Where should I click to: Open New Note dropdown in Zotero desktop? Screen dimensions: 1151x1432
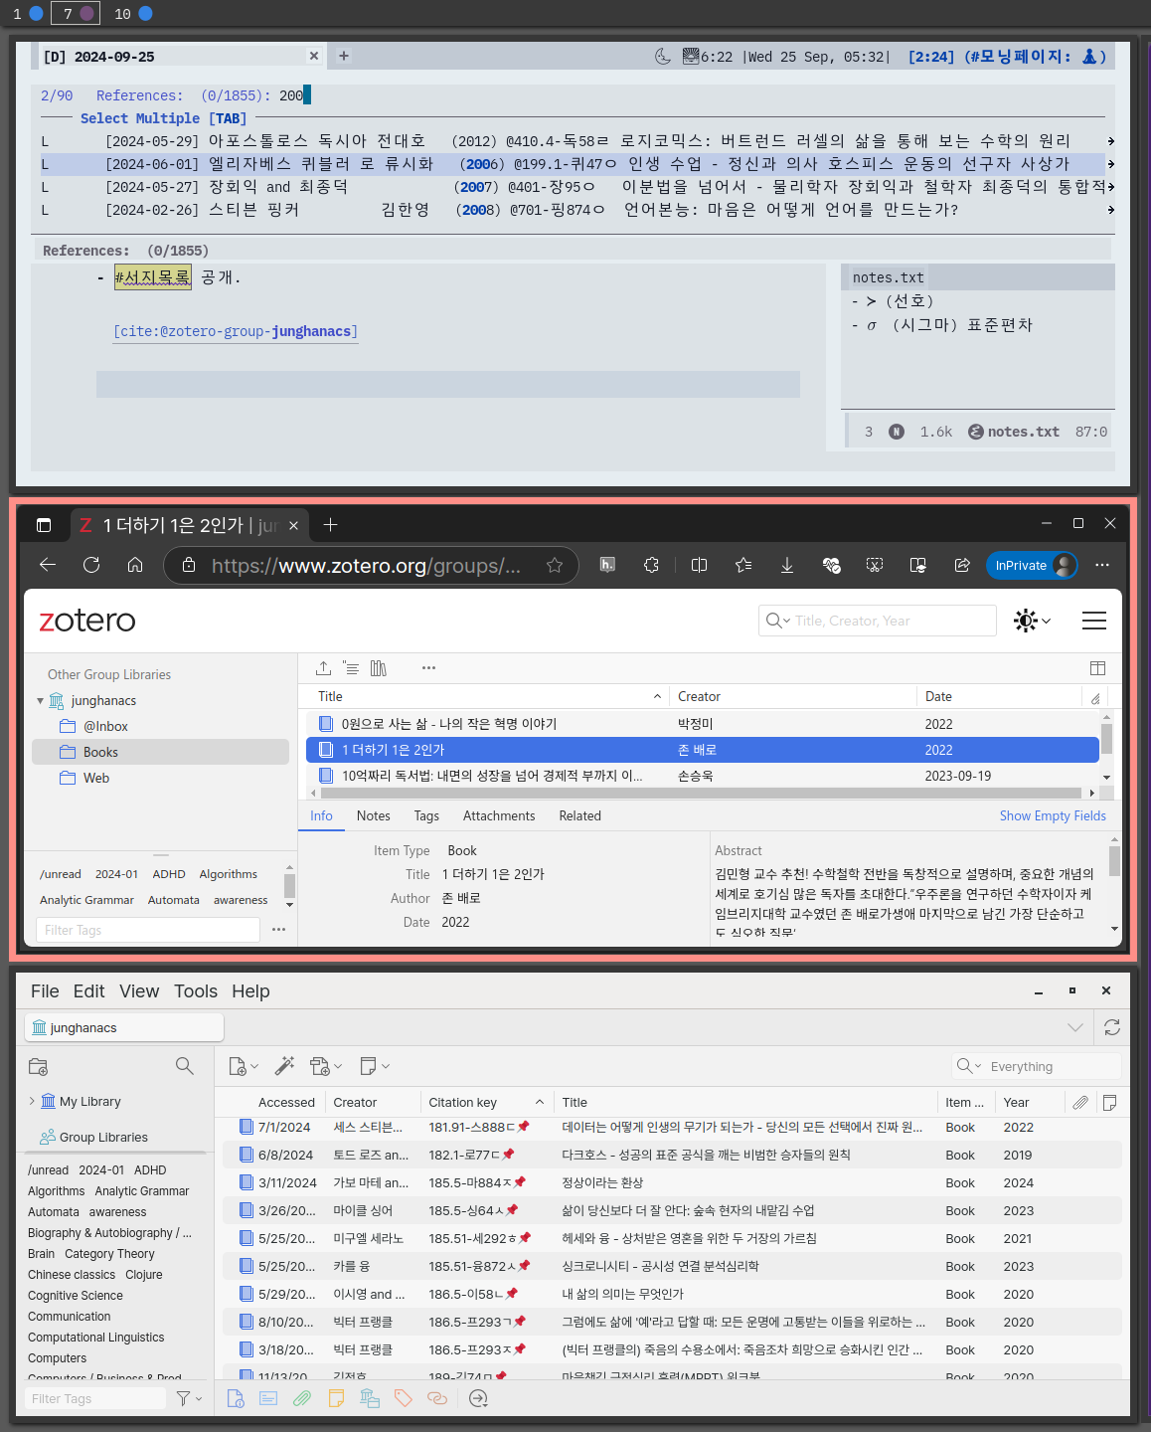(375, 1066)
